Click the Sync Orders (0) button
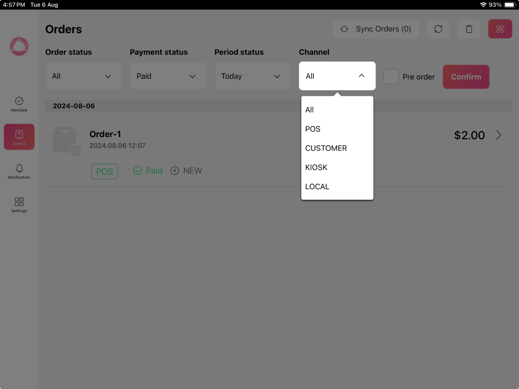 (x=376, y=29)
